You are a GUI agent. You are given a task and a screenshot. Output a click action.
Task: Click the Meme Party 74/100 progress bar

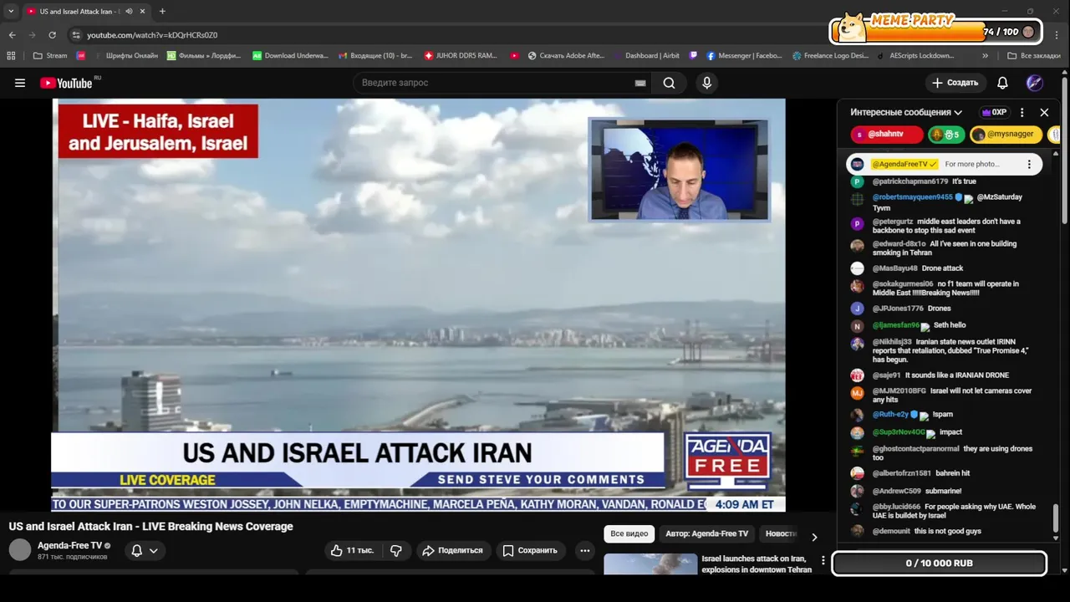936,32
